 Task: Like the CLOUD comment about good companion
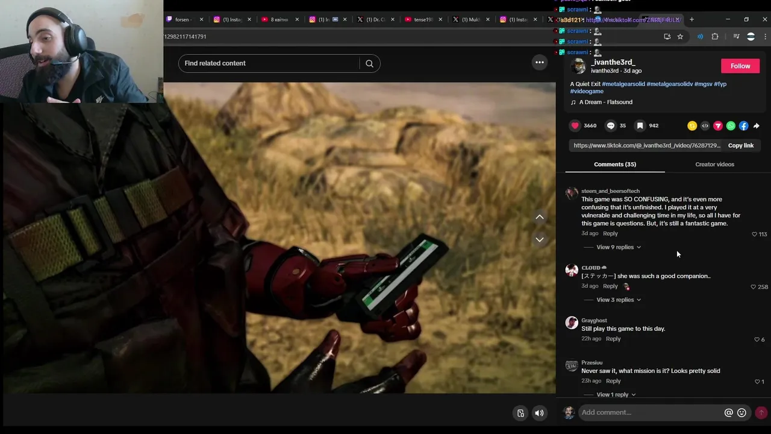point(753,287)
